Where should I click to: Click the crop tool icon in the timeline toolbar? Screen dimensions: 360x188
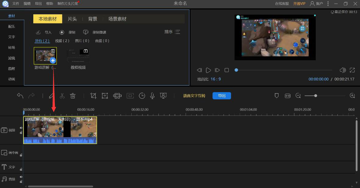93,96
